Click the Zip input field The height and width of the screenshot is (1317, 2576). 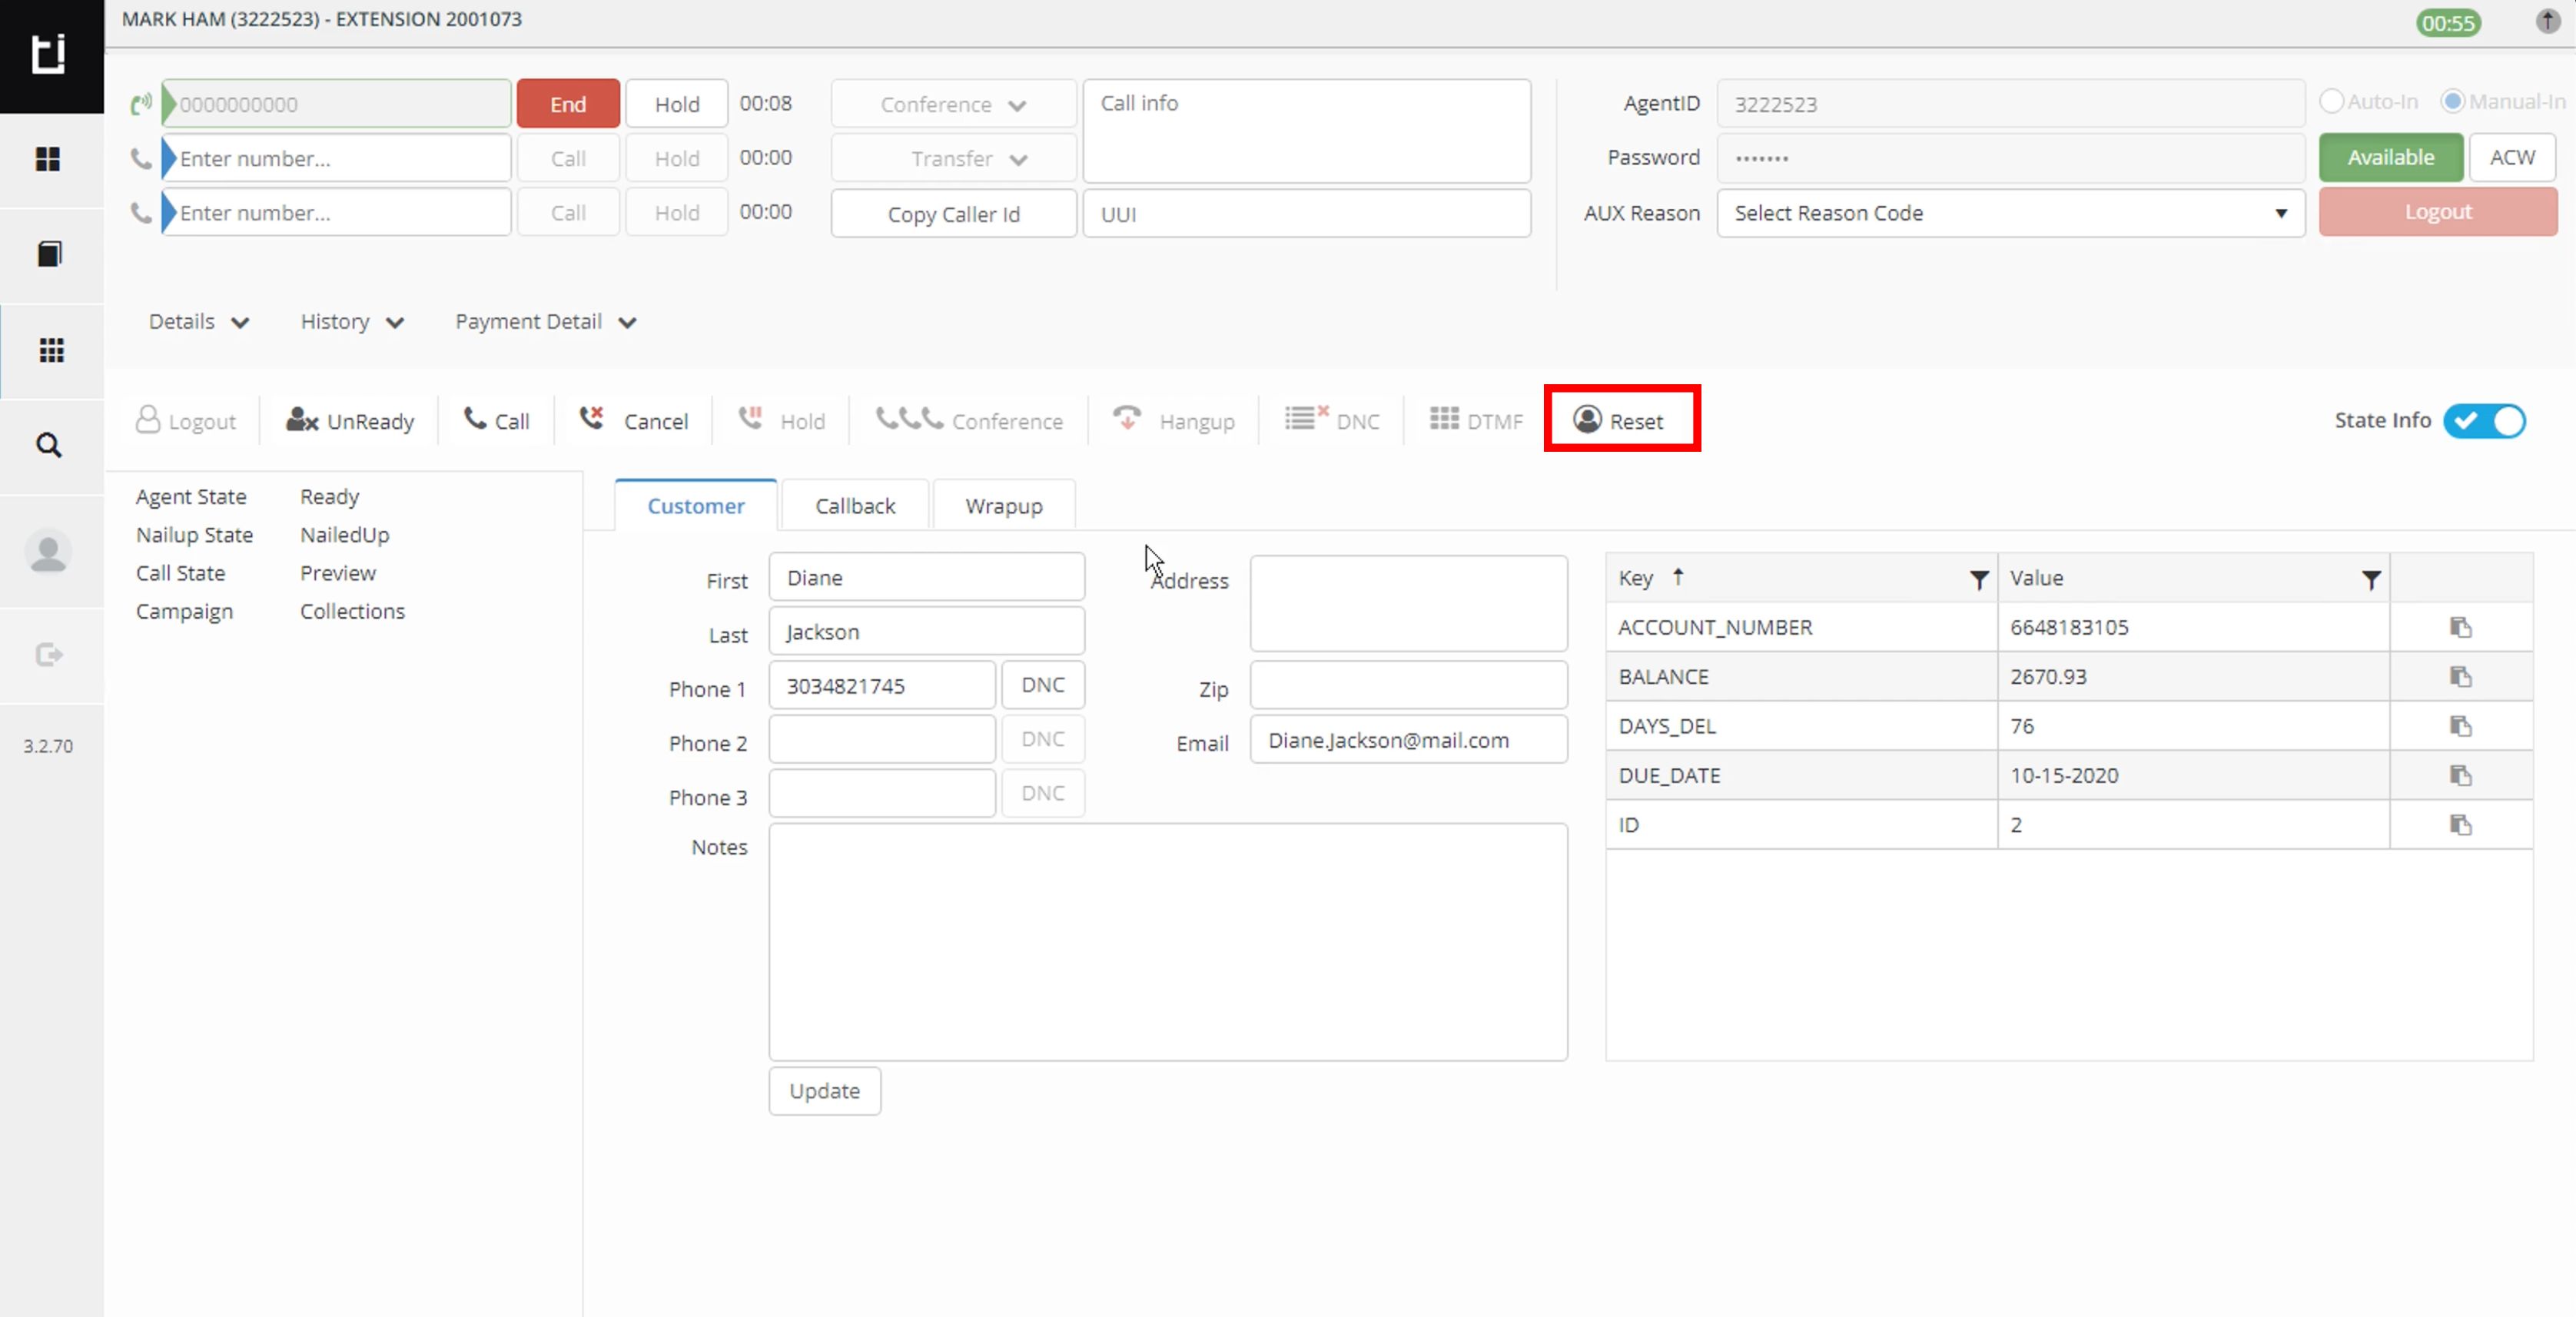[x=1408, y=686]
